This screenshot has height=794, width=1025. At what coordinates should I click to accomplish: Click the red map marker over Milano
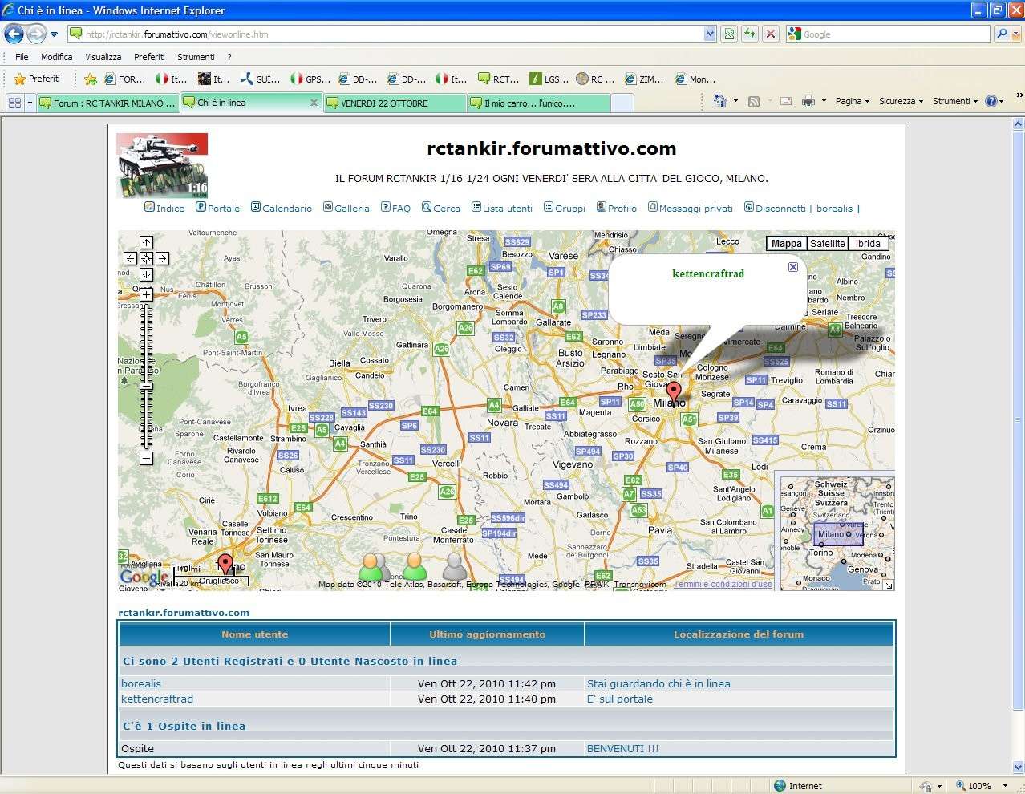(675, 393)
